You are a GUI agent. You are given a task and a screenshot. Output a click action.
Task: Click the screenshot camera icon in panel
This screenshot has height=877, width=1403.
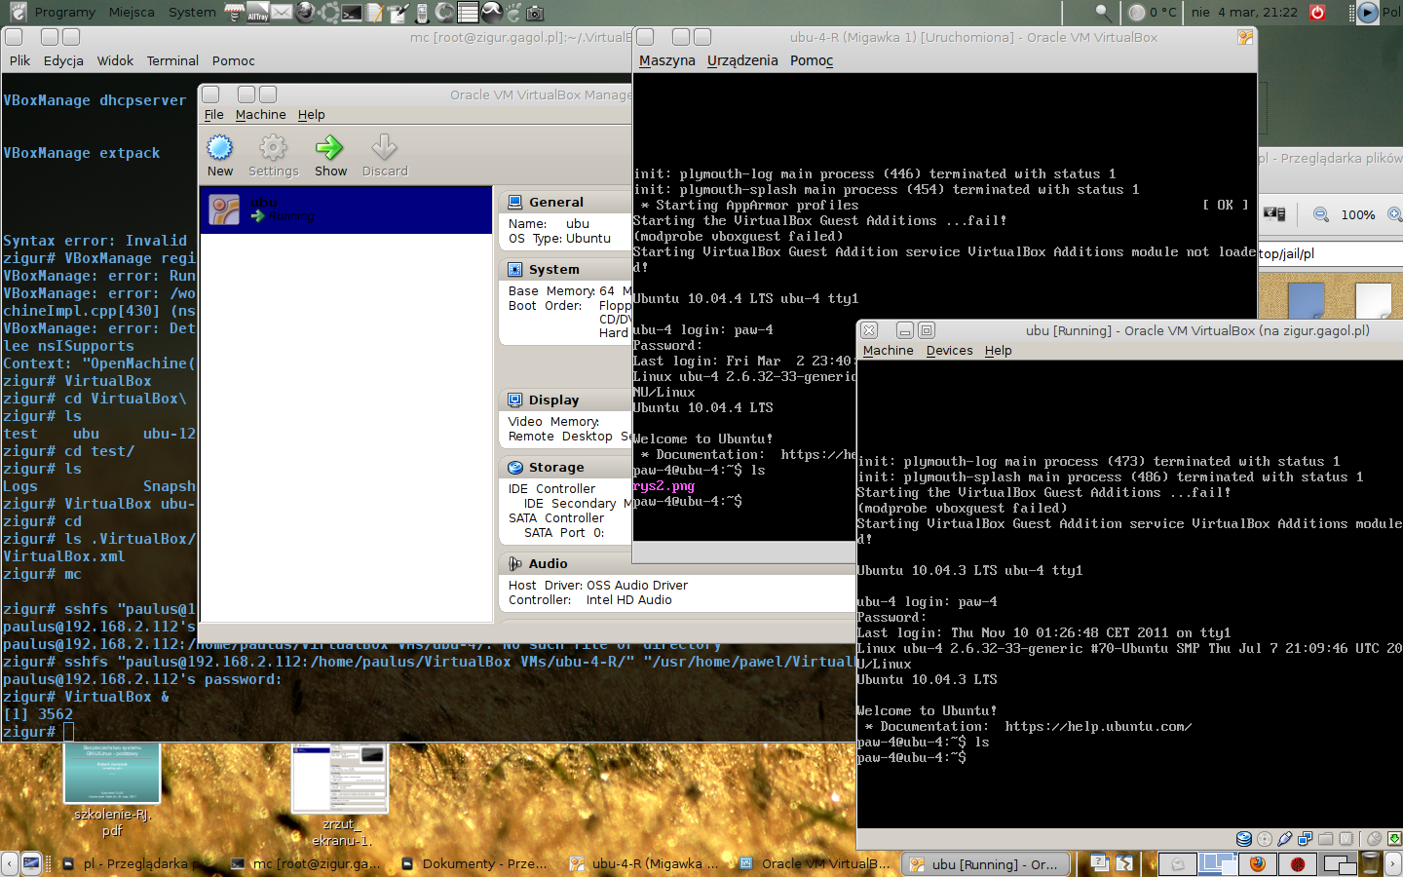[535, 13]
